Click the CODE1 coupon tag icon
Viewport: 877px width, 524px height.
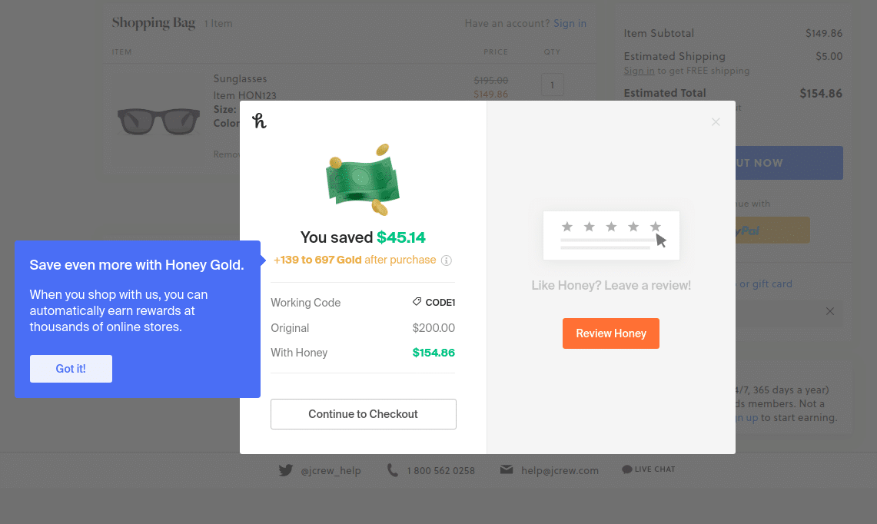click(417, 302)
